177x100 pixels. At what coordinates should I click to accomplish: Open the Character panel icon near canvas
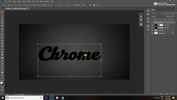click(x=141, y=17)
